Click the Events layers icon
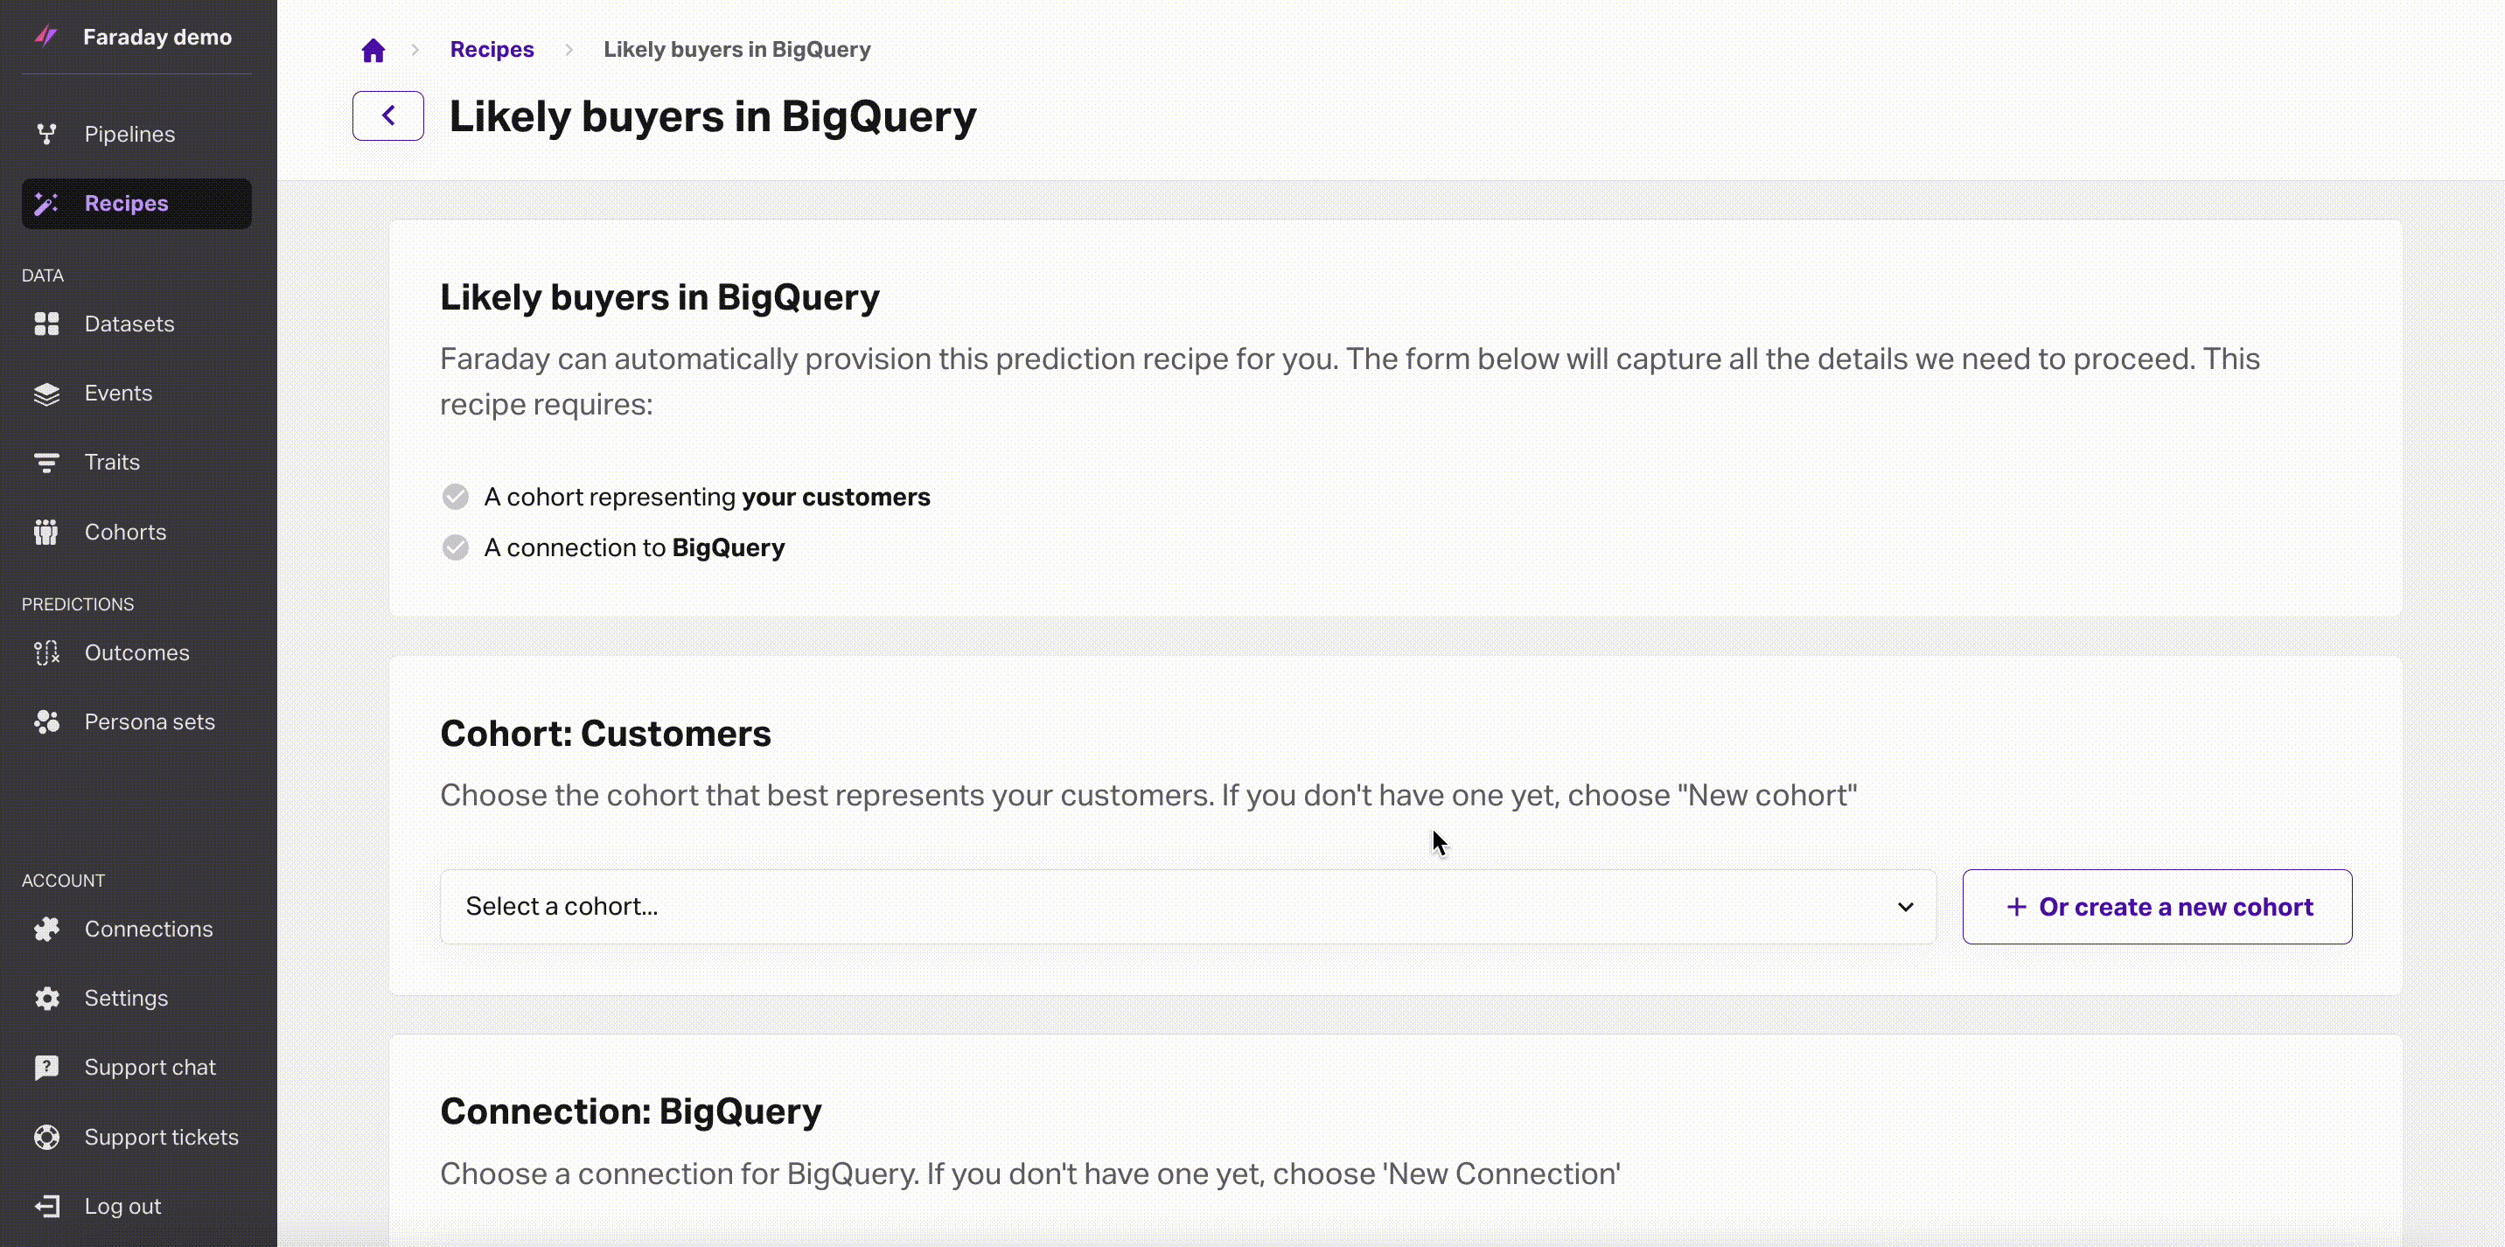2505x1247 pixels. pyautogui.click(x=45, y=394)
